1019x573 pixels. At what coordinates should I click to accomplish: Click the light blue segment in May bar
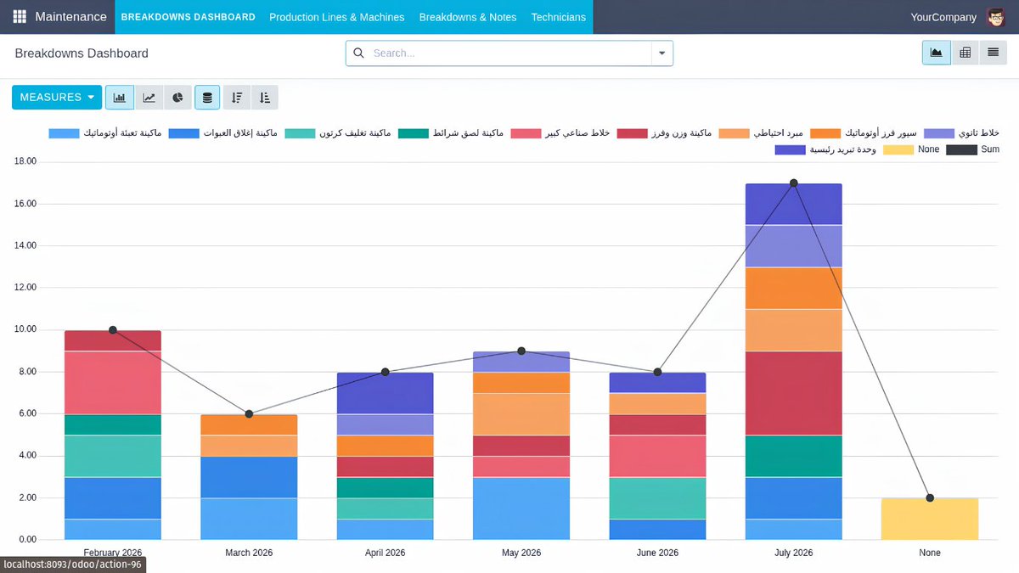point(521,508)
